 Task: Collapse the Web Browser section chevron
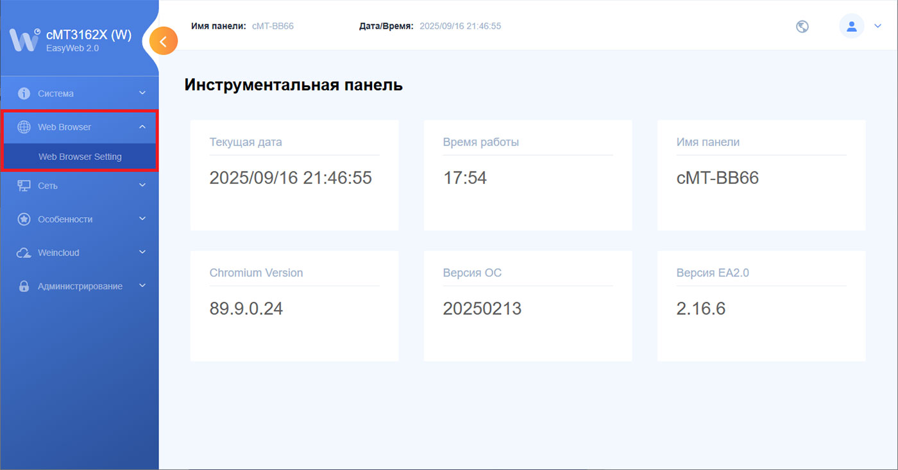142,127
